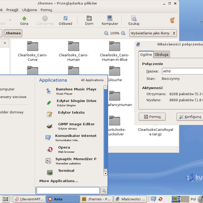Click the 100% zoom level label
This screenshot has height=203, width=203.
(x=115, y=33)
